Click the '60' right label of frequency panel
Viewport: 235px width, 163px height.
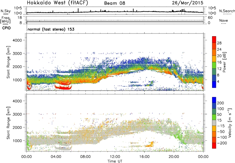pos(210,18)
